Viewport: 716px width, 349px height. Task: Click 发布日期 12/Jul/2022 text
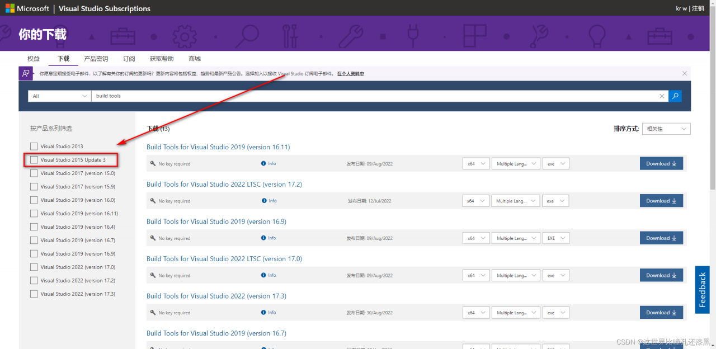pyautogui.click(x=369, y=201)
